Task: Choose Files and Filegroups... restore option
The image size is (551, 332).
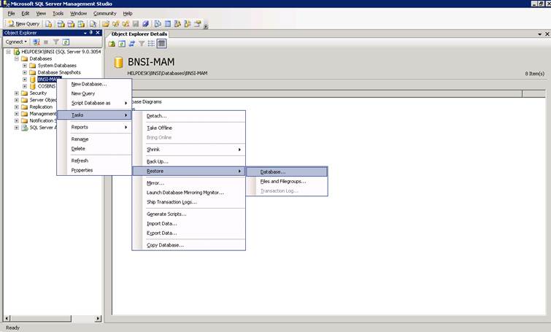Action: [287, 181]
